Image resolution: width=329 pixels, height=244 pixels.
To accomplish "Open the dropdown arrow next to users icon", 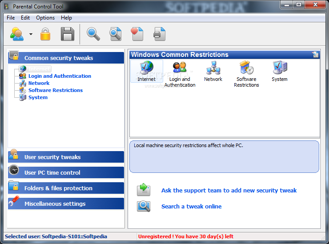I will (x=31, y=34).
